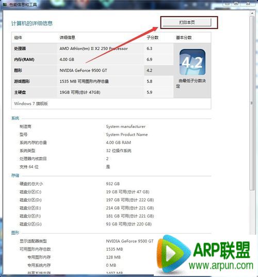Click '19GB 可用(总计 47GB)' cell
This screenshot has width=258, height=277.
(80, 92)
